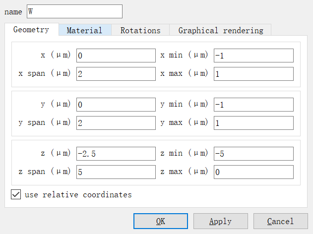Open the Material tab
Viewport: 313px width, 234px height.
click(84, 30)
